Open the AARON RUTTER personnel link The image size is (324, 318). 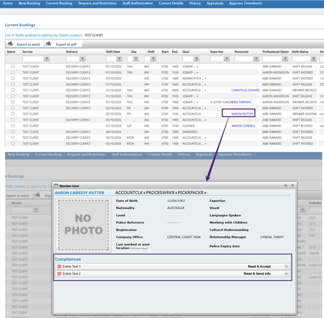pyautogui.click(x=242, y=114)
